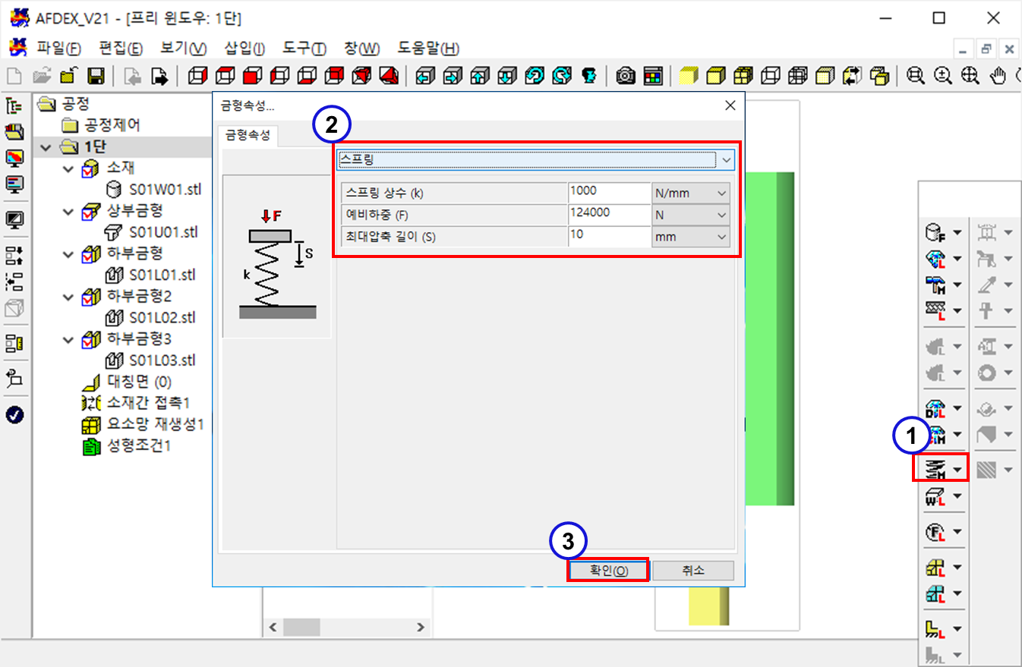Click the save diskette icon

(x=96, y=76)
